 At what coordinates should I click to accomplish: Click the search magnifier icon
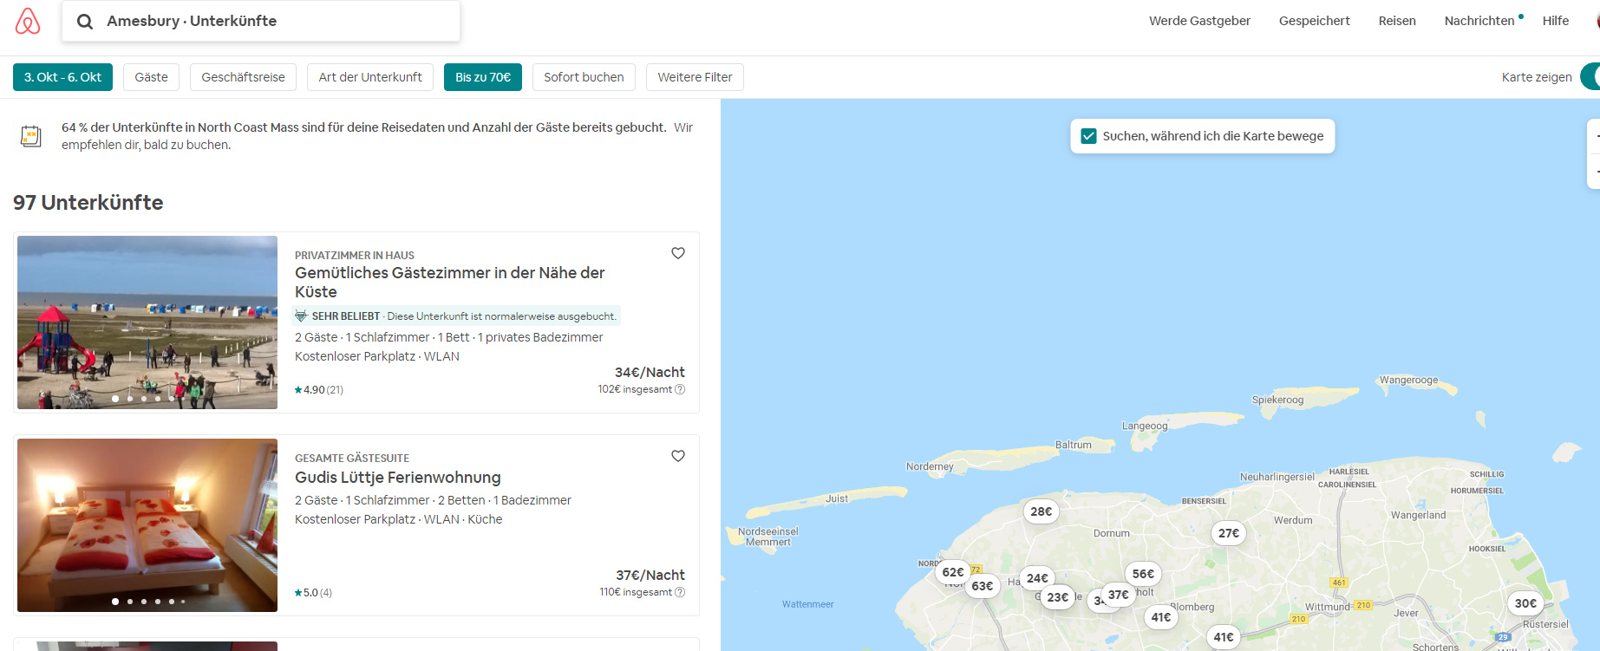pyautogui.click(x=85, y=22)
